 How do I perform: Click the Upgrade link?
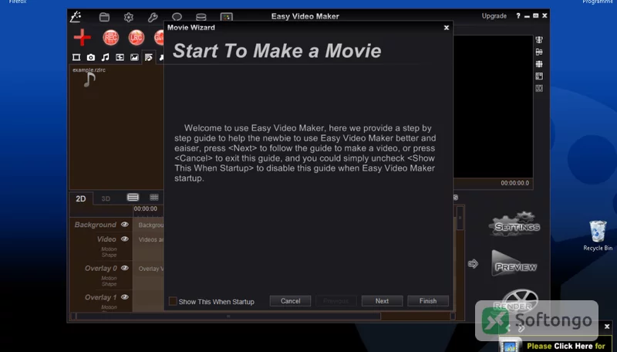coord(494,16)
